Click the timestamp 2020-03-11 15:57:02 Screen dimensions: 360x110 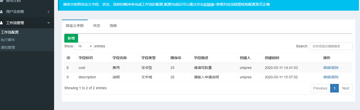281,77
